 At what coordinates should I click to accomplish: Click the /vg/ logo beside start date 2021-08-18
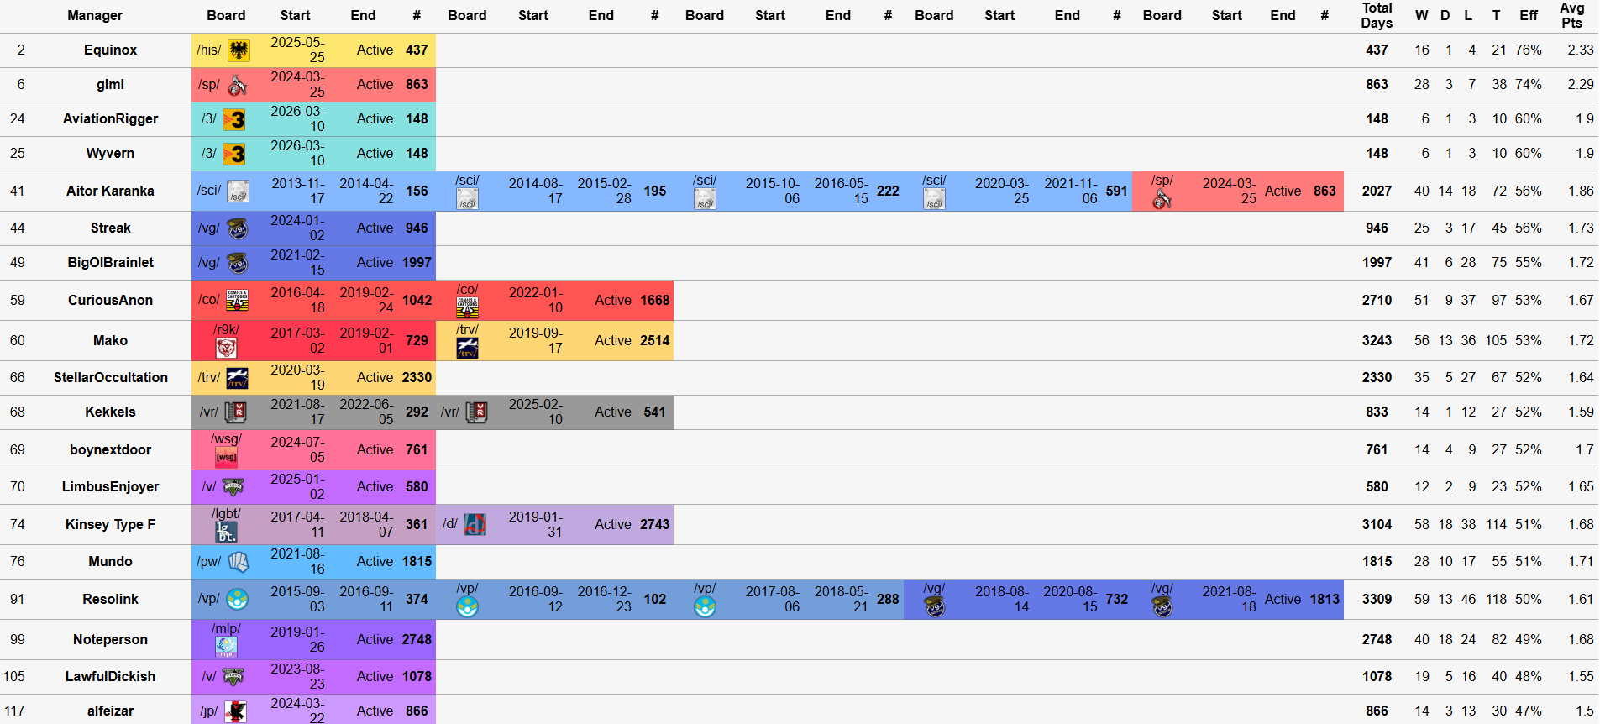point(1162,606)
